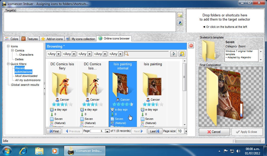Select the Characters tree item

(x=26, y=55)
